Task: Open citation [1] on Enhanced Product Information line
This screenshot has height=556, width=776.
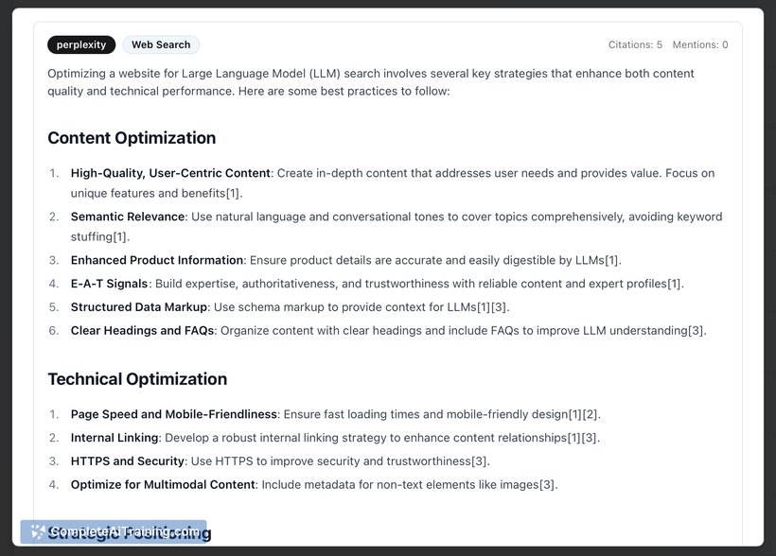Action: pos(612,260)
